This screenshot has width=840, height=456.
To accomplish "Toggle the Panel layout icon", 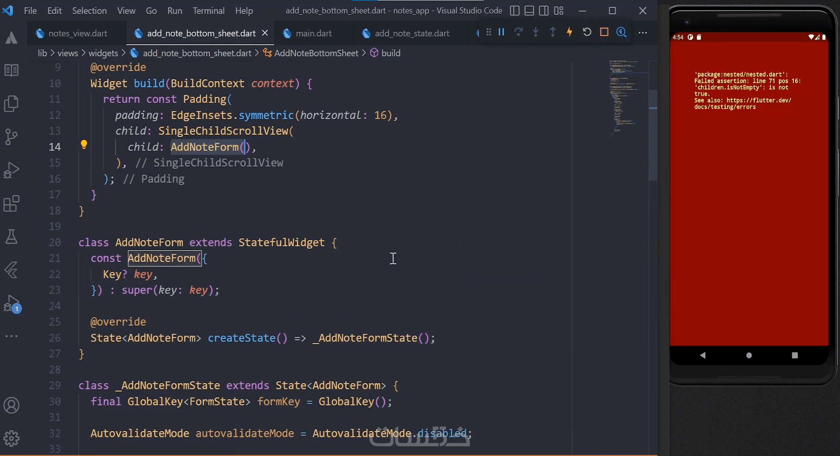I will pos(529,11).
